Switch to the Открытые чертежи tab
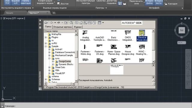192x108 pixels. point(62,27)
